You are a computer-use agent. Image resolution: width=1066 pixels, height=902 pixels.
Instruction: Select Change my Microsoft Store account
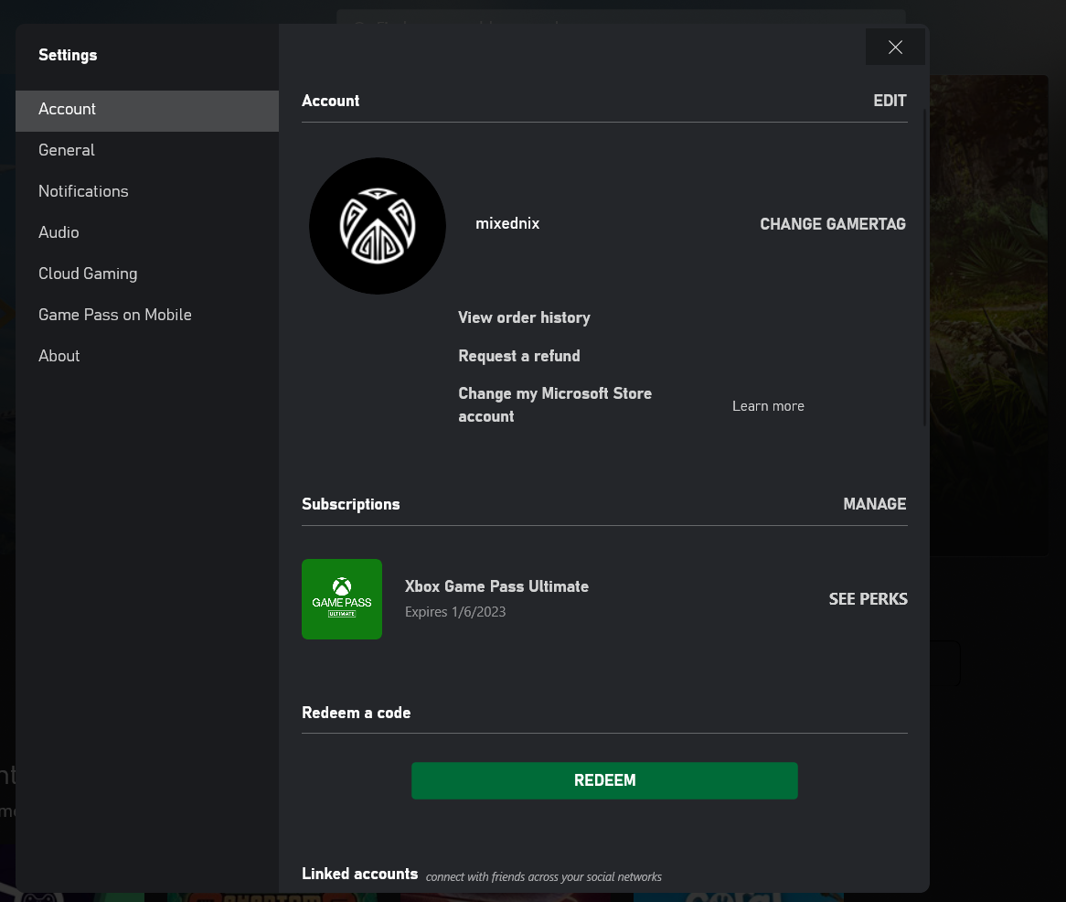(x=555, y=404)
